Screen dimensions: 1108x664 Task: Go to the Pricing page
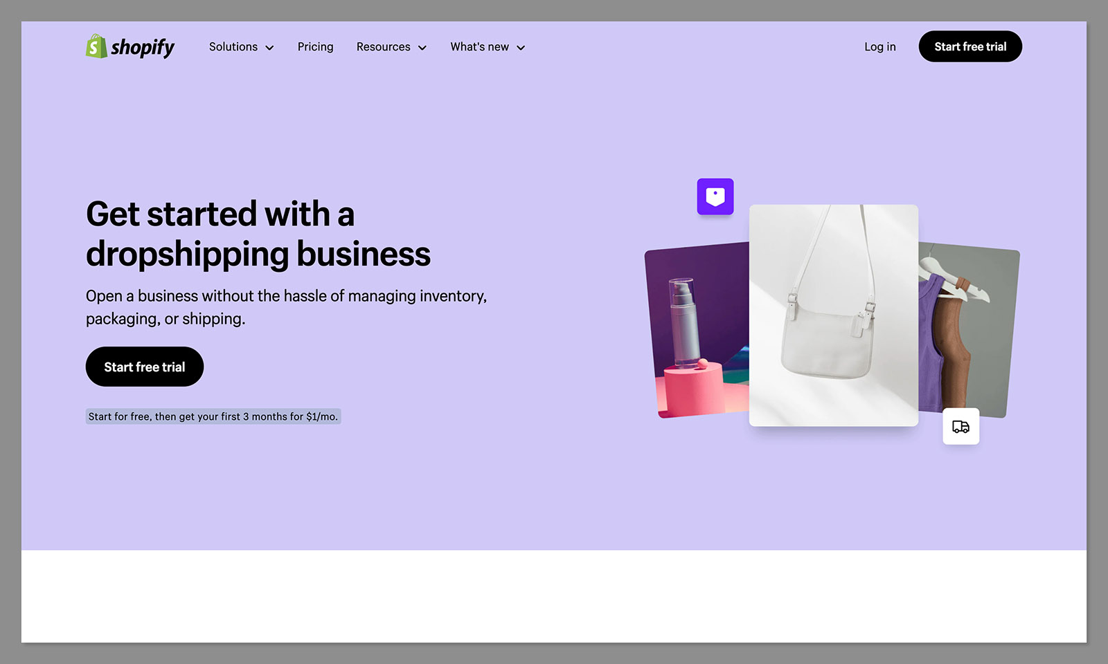(315, 47)
